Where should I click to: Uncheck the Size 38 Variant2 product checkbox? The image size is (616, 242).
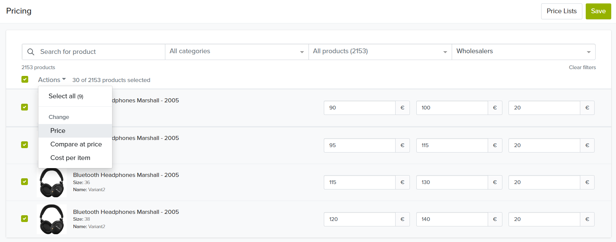point(24,219)
